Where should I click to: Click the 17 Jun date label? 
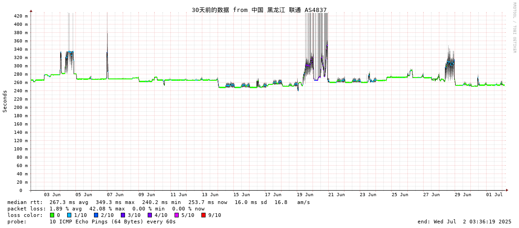click(x=274, y=195)
